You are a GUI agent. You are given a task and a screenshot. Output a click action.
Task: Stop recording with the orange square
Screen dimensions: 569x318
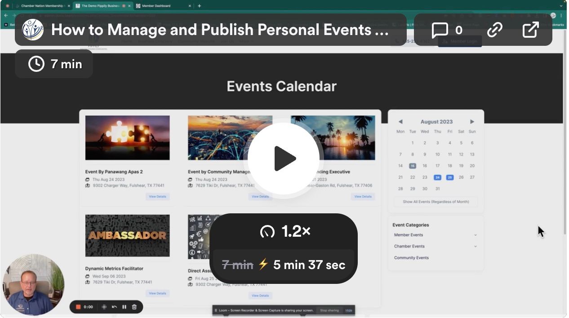point(78,307)
